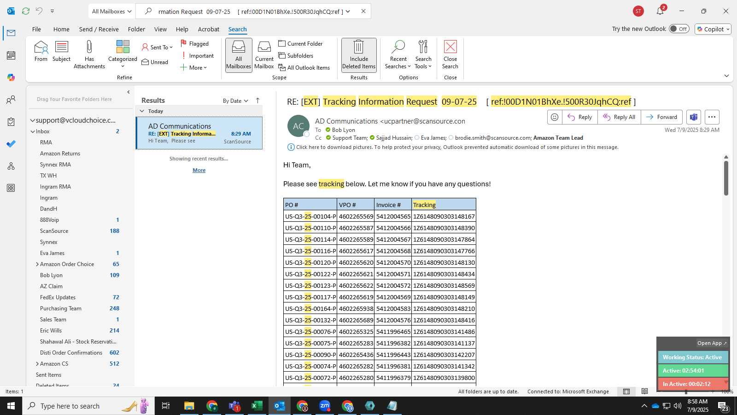This screenshot has width=737, height=415.
Task: Filter by Has Attachments
Action: pyautogui.click(x=89, y=54)
